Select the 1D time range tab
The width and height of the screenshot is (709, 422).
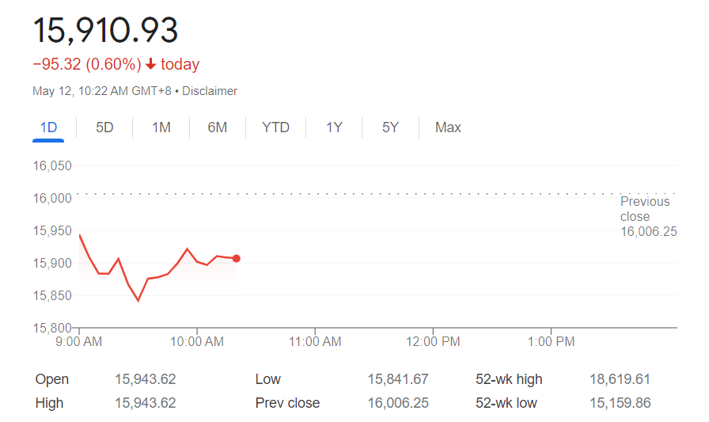48,127
